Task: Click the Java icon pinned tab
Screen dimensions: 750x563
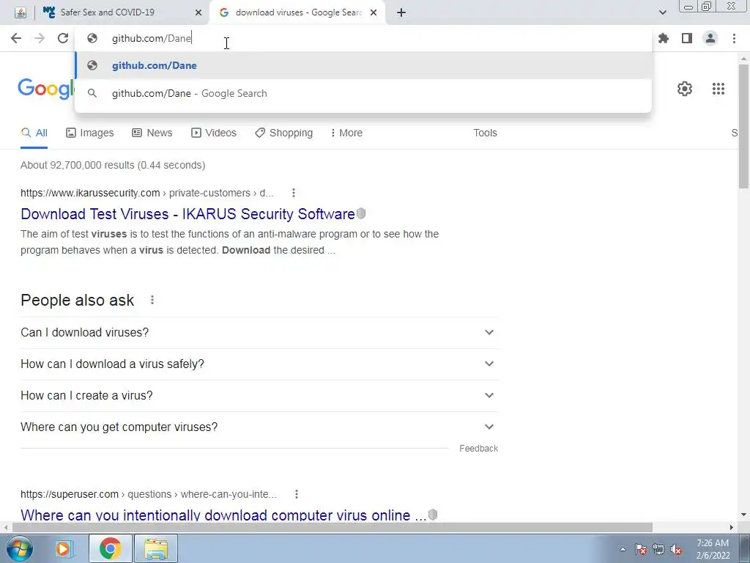Action: (x=20, y=13)
